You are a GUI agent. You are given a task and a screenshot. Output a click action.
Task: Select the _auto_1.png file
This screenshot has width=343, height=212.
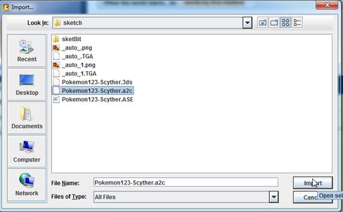click(x=74, y=65)
